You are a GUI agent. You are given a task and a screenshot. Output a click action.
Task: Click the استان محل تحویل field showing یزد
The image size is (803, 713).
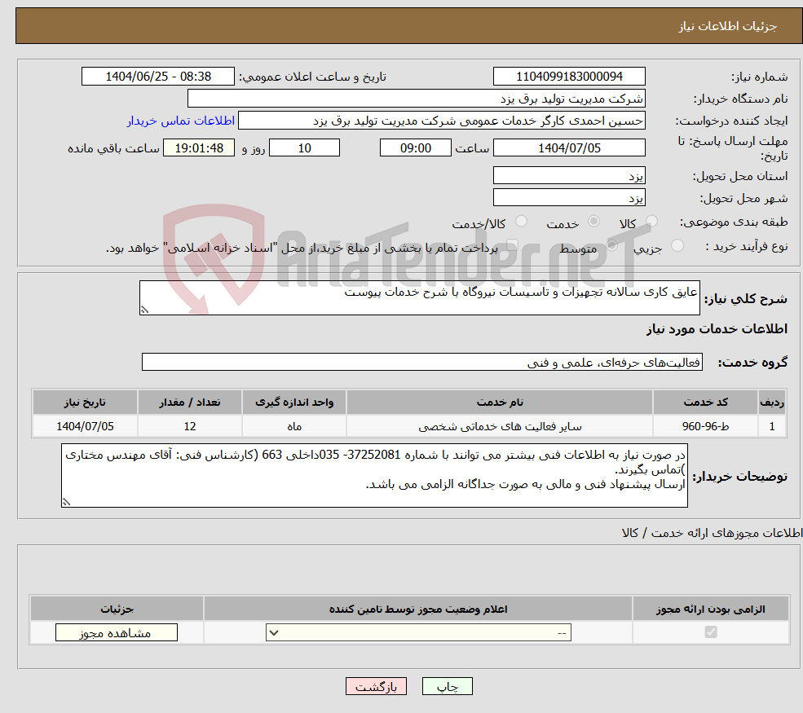(x=568, y=174)
